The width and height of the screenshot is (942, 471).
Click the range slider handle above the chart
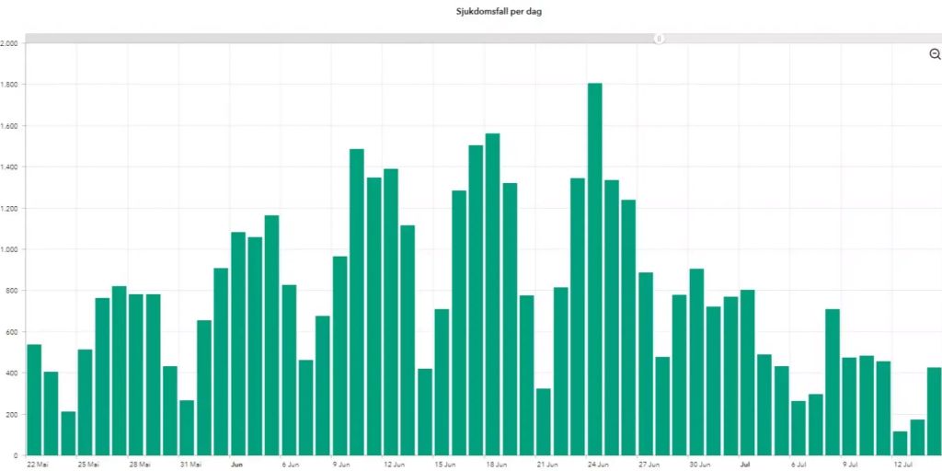(x=660, y=39)
